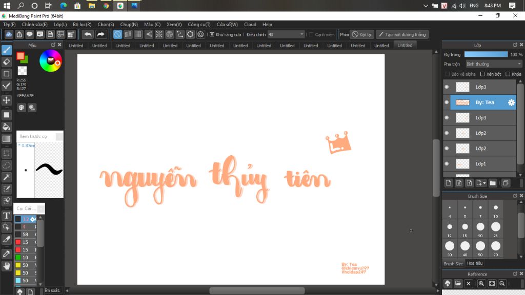Select the Hand pan tool
This screenshot has height=295, width=525.
(x=6, y=266)
